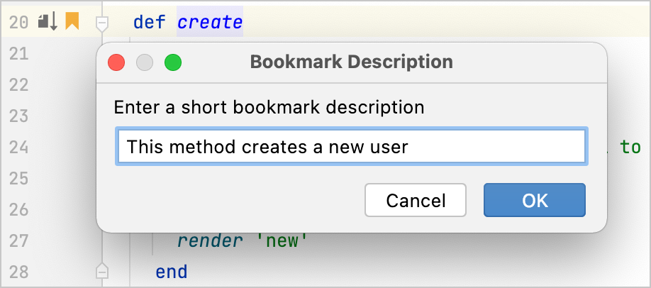Click line number 20 in the gutter
Viewport: 651px width, 288px height.
18,23
